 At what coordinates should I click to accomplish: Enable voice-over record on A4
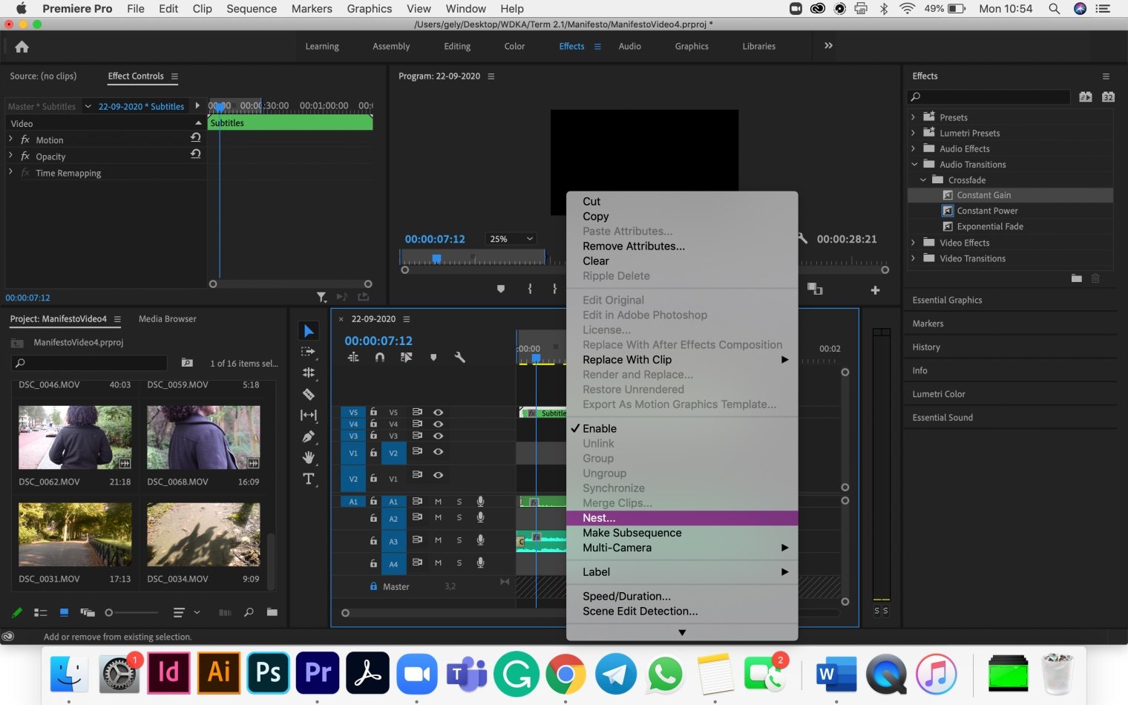click(480, 563)
